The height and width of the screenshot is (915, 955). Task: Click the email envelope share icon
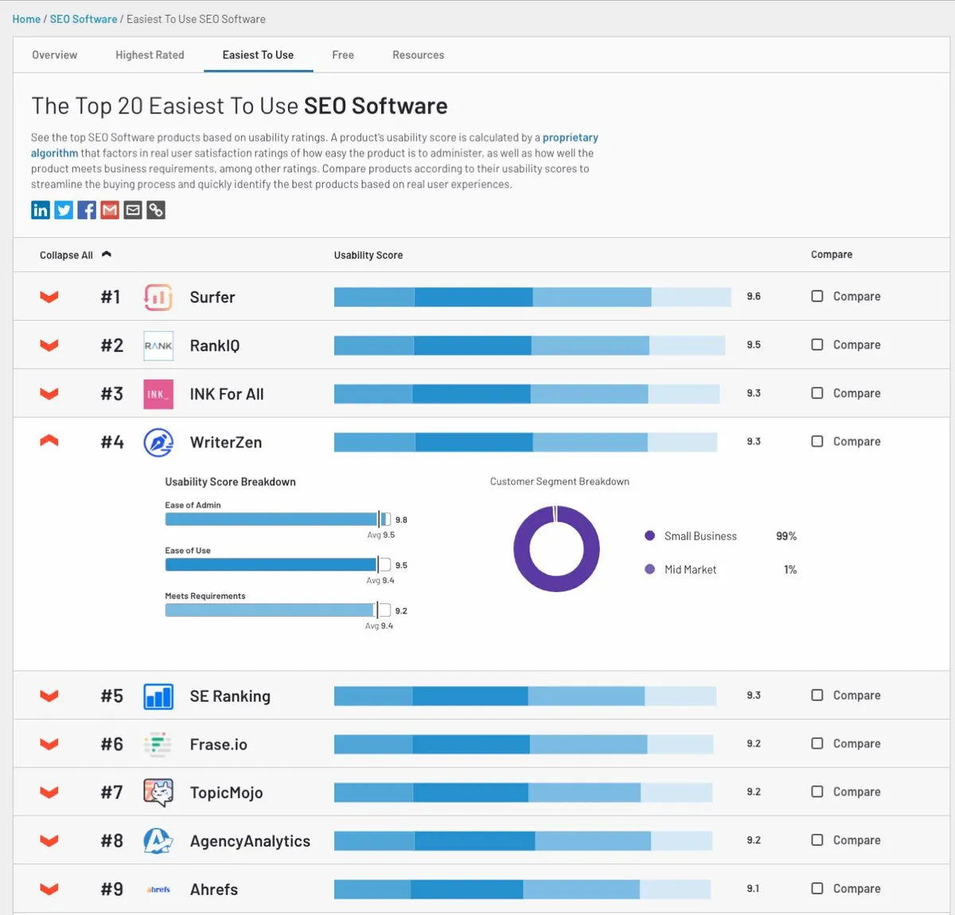tap(133, 210)
